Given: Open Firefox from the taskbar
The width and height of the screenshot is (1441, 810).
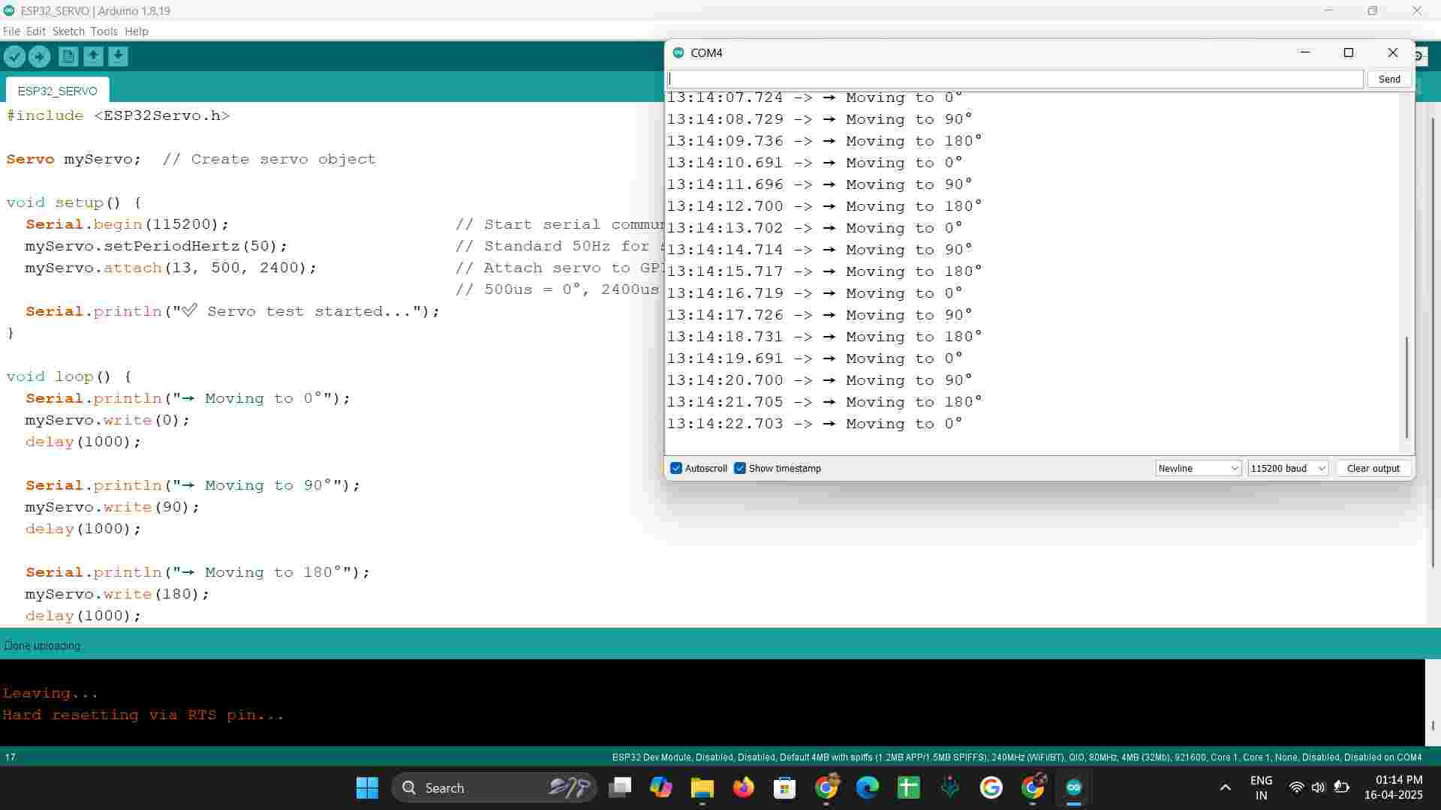Looking at the screenshot, I should (743, 787).
